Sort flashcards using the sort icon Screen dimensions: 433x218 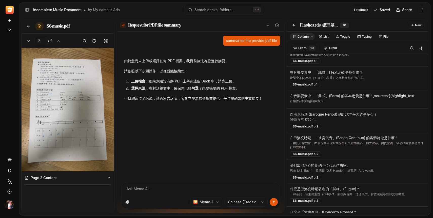click(x=421, y=48)
